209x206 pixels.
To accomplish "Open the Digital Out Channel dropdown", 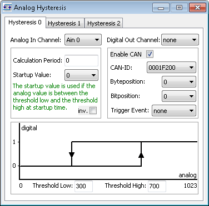I will pos(180,40).
